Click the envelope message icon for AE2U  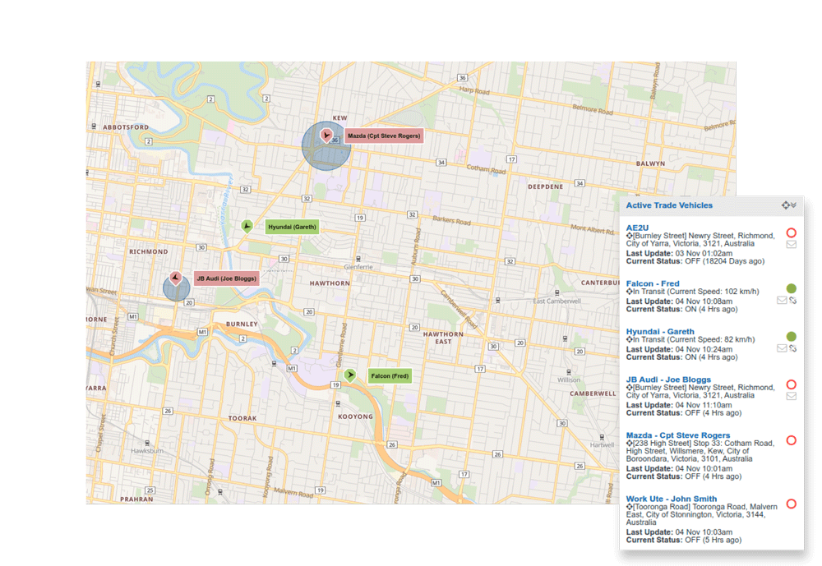click(x=792, y=244)
